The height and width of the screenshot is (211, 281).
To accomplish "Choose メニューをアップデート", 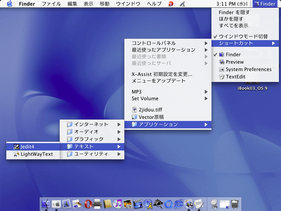I will (168, 81).
